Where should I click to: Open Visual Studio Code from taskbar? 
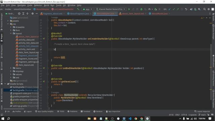(x=130, y=119)
